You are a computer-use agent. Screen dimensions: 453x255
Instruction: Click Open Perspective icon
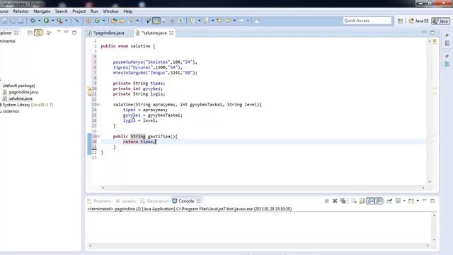click(400, 21)
